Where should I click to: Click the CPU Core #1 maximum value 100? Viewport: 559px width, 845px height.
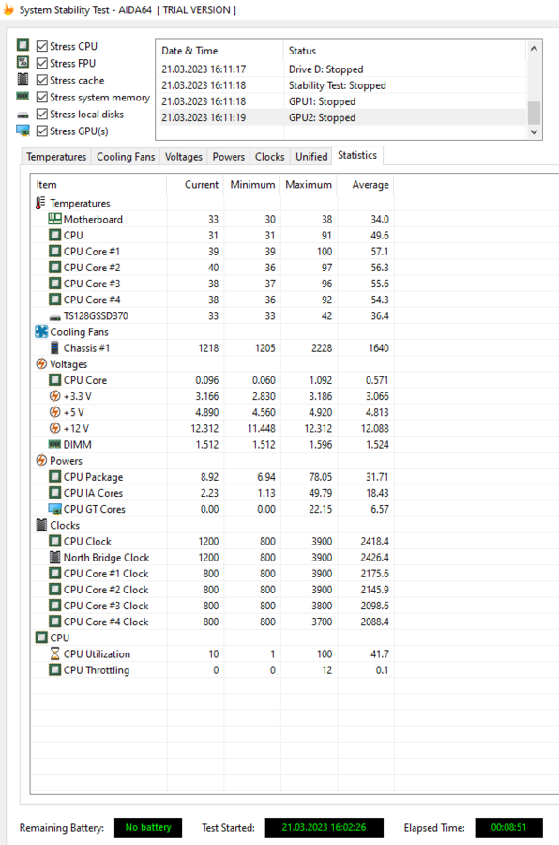coord(325,251)
